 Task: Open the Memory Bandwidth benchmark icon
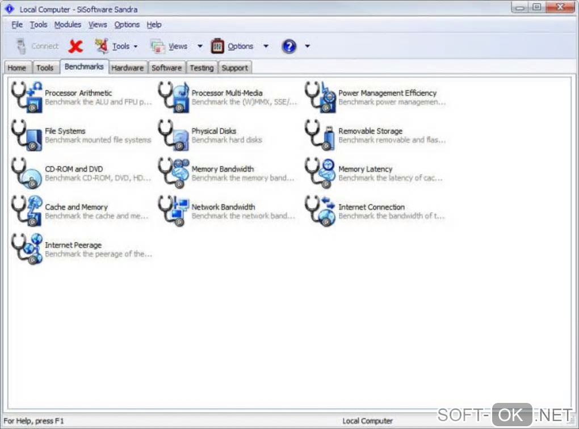[174, 173]
